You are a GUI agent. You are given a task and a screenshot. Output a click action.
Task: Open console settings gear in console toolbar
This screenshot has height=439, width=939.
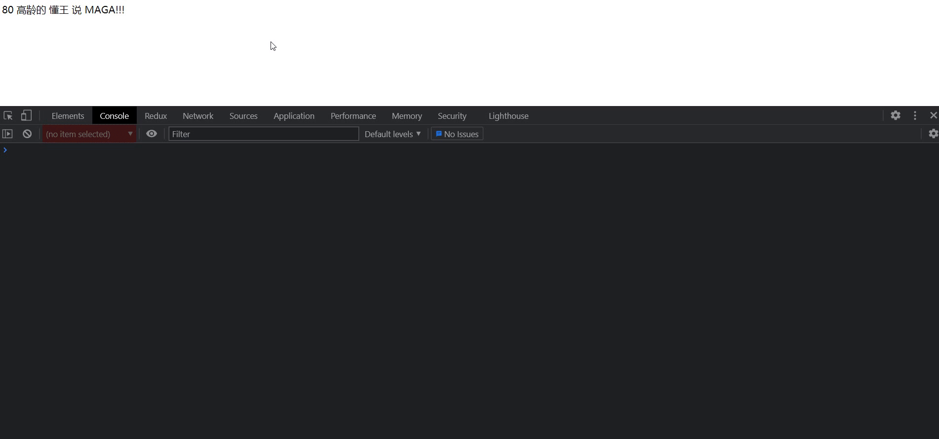click(933, 134)
